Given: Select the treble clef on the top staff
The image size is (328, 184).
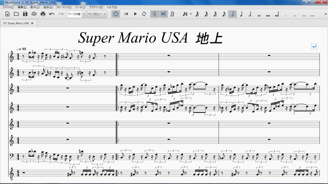Looking at the screenshot, I should coord(12,57).
